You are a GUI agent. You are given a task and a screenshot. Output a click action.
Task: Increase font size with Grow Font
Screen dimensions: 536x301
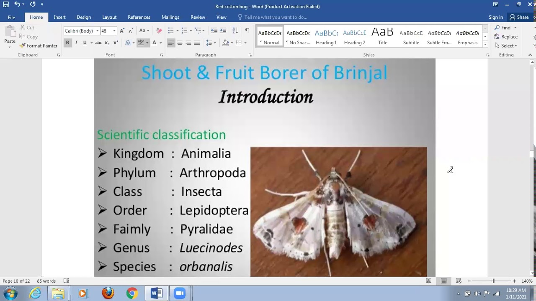122,31
